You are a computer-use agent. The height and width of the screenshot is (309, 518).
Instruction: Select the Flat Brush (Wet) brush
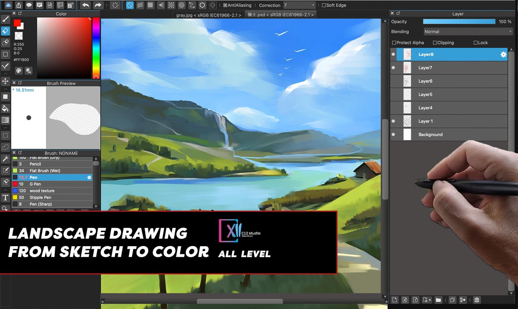point(45,171)
